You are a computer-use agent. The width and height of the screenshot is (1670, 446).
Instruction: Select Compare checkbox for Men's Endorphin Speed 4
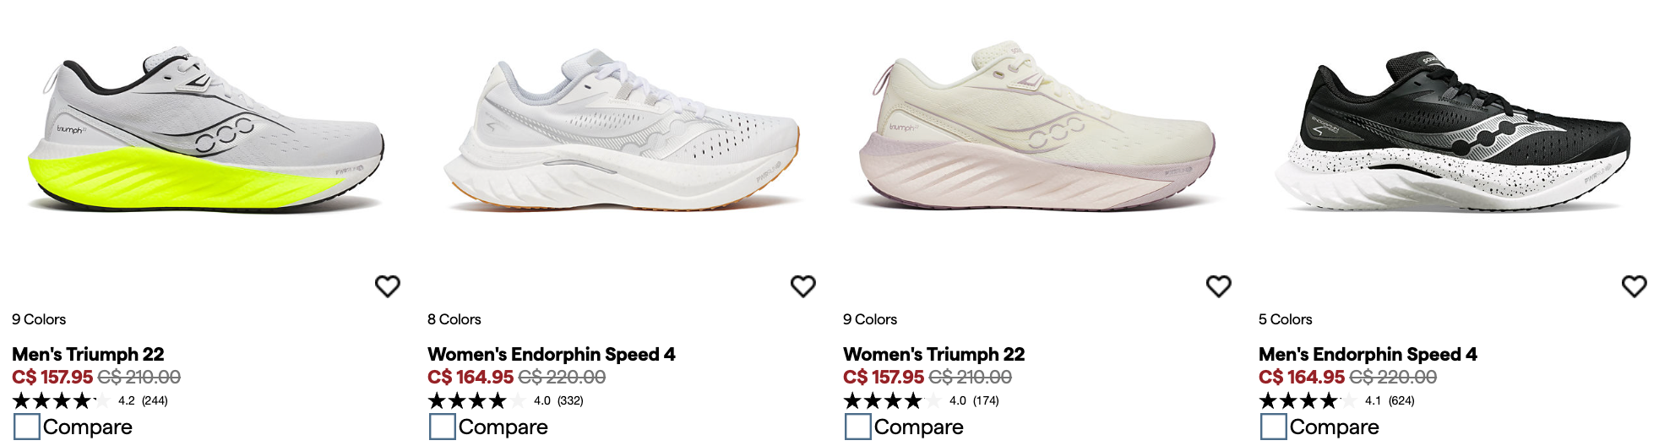1274,427
